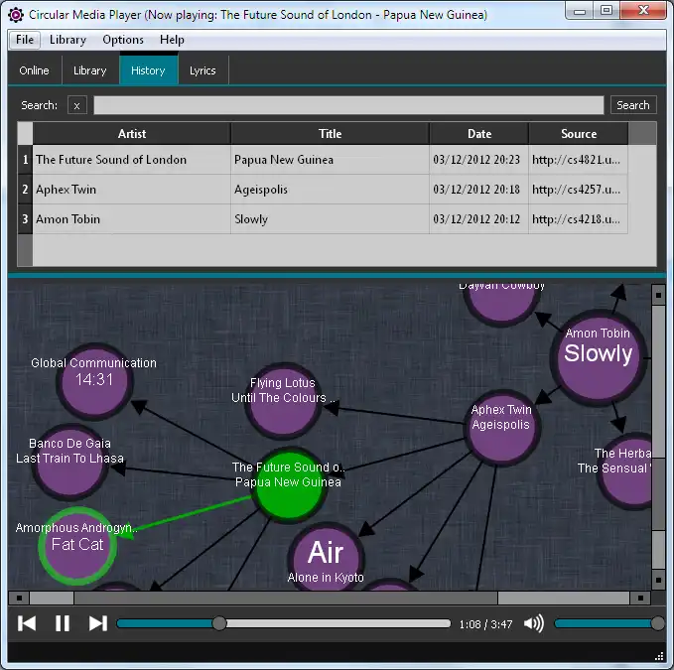The height and width of the screenshot is (670, 674).
Task: Select the Global Communication 14:31 node
Action: point(94,381)
